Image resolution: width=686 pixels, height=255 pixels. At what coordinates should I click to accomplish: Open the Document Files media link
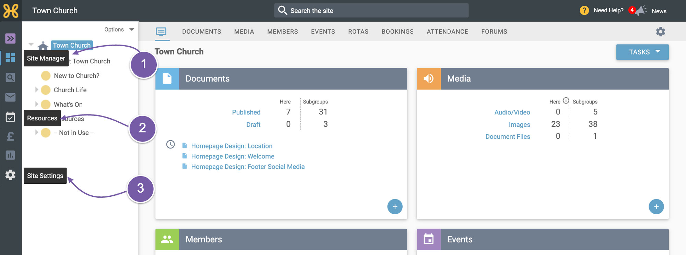508,136
